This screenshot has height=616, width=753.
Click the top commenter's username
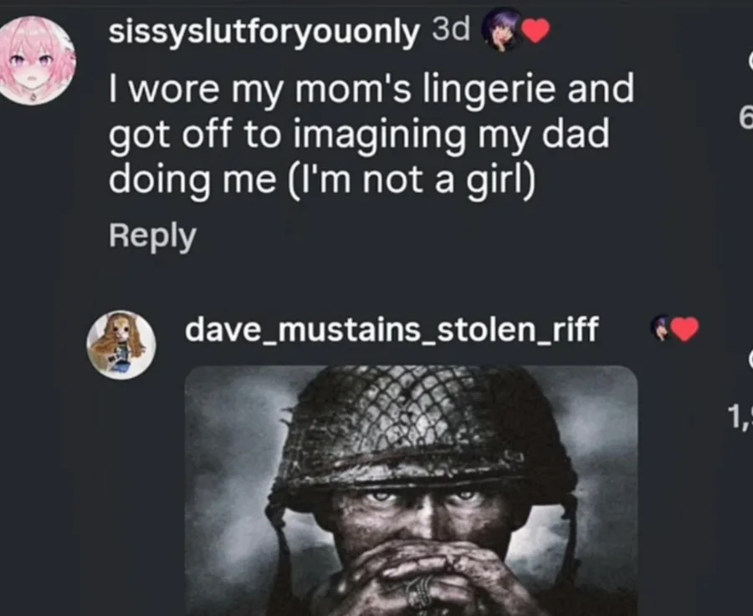click(264, 33)
